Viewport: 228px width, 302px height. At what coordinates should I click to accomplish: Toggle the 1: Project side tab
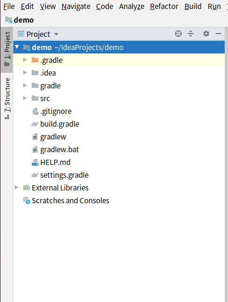click(x=7, y=50)
